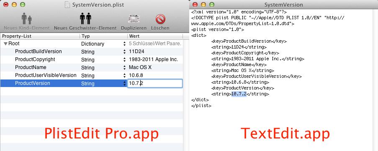Click the closing </dict> tag line

[200, 100]
